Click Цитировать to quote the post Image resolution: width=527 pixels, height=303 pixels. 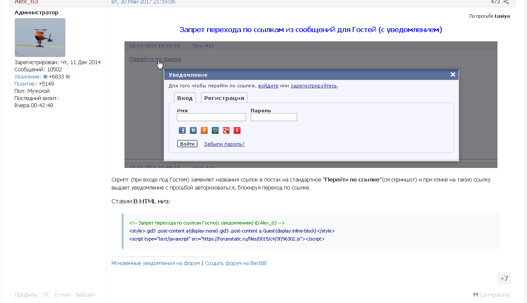click(495, 295)
